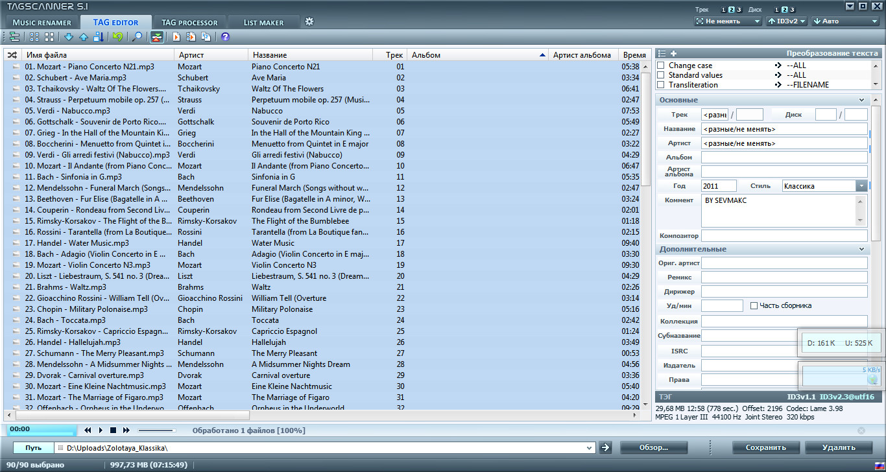Open help via the purple question mark icon
This screenshot has width=886, height=472.
pyautogui.click(x=225, y=37)
